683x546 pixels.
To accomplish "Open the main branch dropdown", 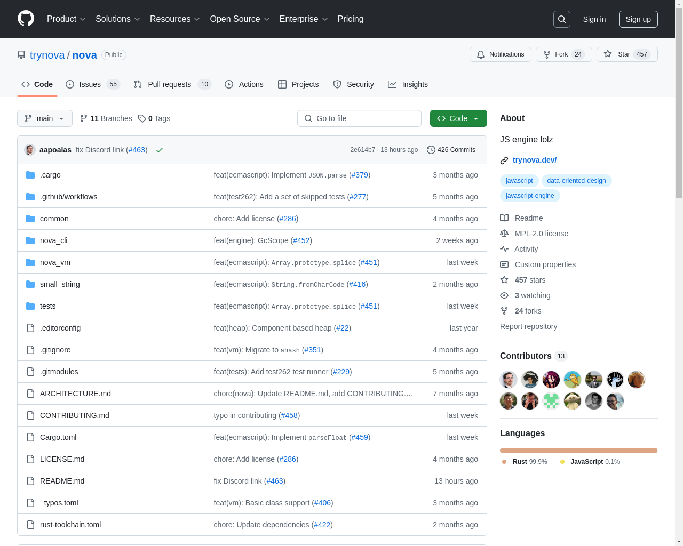I will coord(45,118).
